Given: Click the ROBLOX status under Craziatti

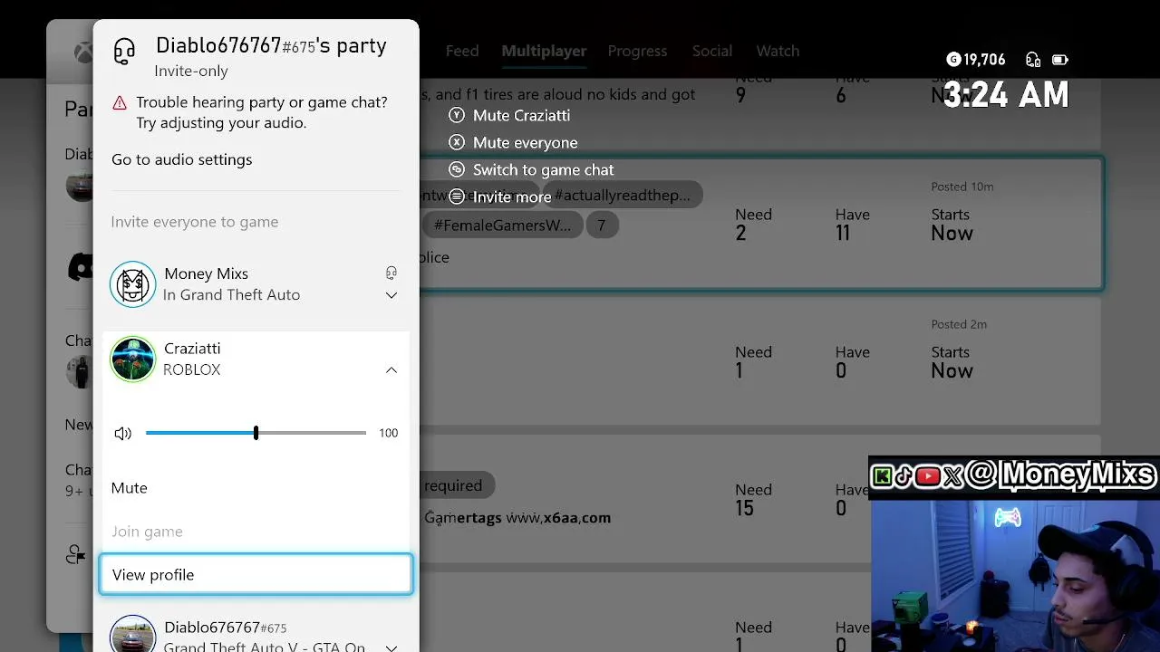Looking at the screenshot, I should [192, 370].
